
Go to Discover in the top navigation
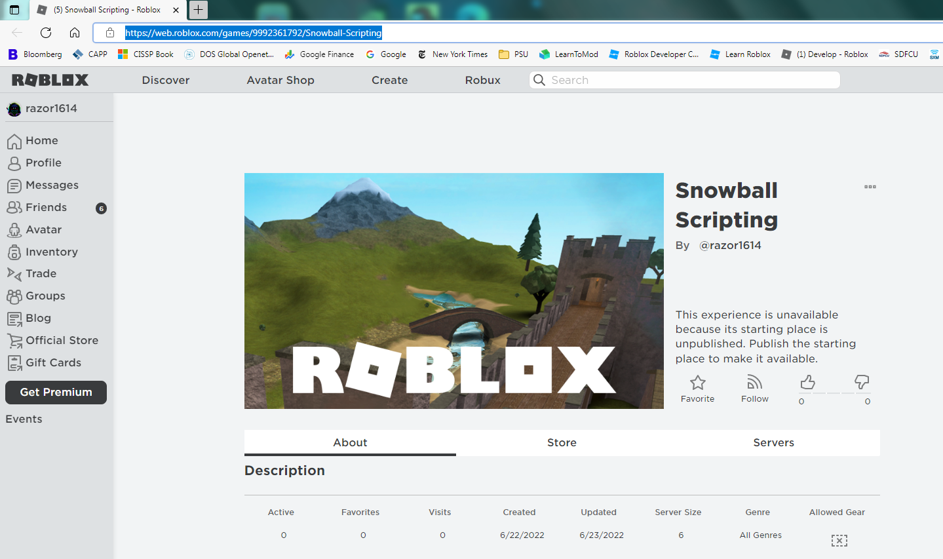166,80
